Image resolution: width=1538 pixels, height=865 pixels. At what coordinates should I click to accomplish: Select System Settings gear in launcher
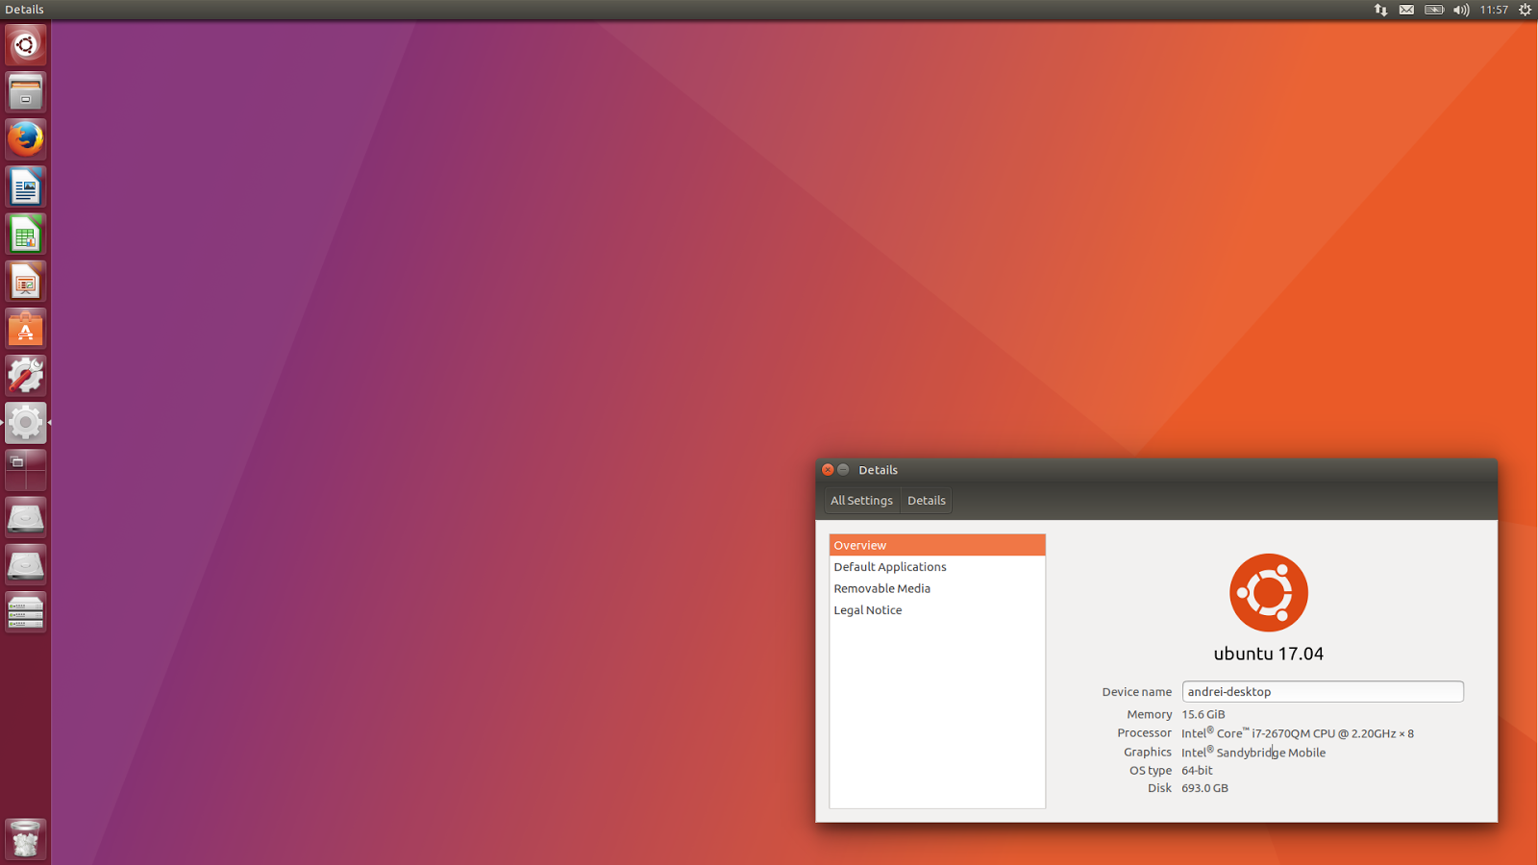click(x=25, y=422)
